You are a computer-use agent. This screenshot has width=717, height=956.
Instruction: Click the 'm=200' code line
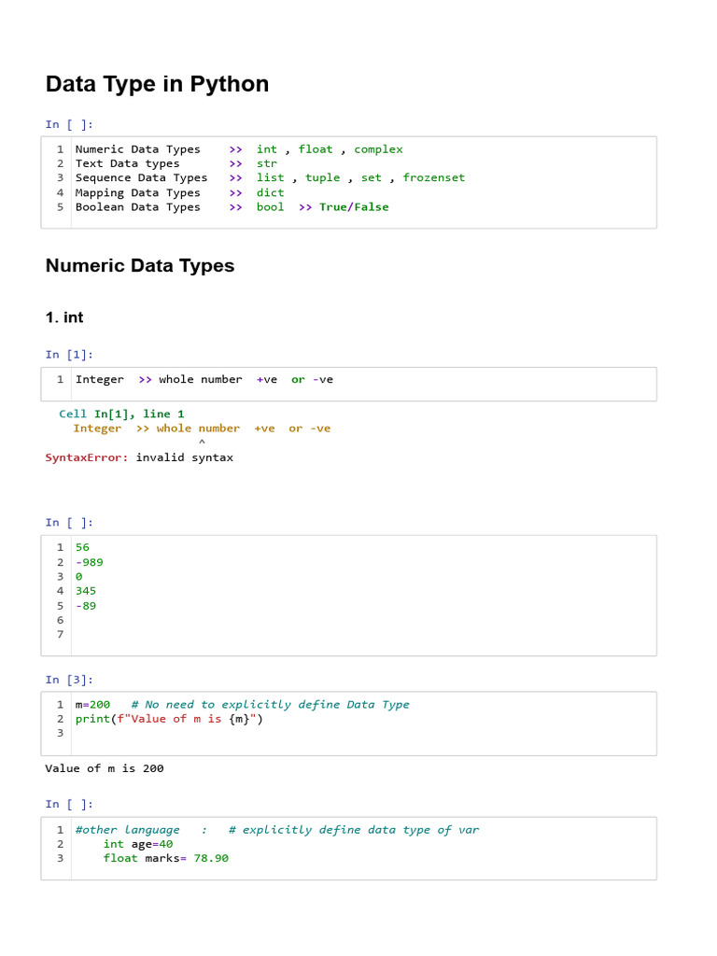[x=92, y=705]
